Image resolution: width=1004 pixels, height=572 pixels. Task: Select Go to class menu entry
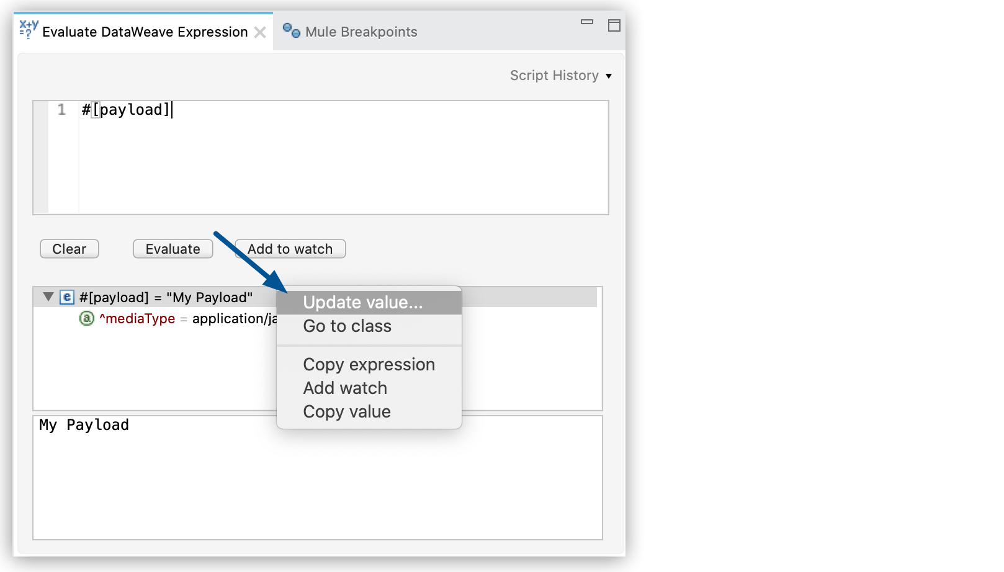click(347, 326)
